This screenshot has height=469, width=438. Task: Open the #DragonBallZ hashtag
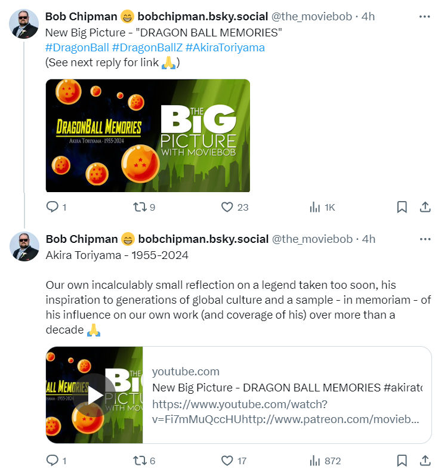tap(147, 48)
